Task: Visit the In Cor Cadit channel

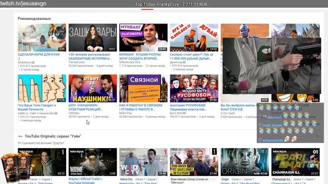Action: click(228, 113)
